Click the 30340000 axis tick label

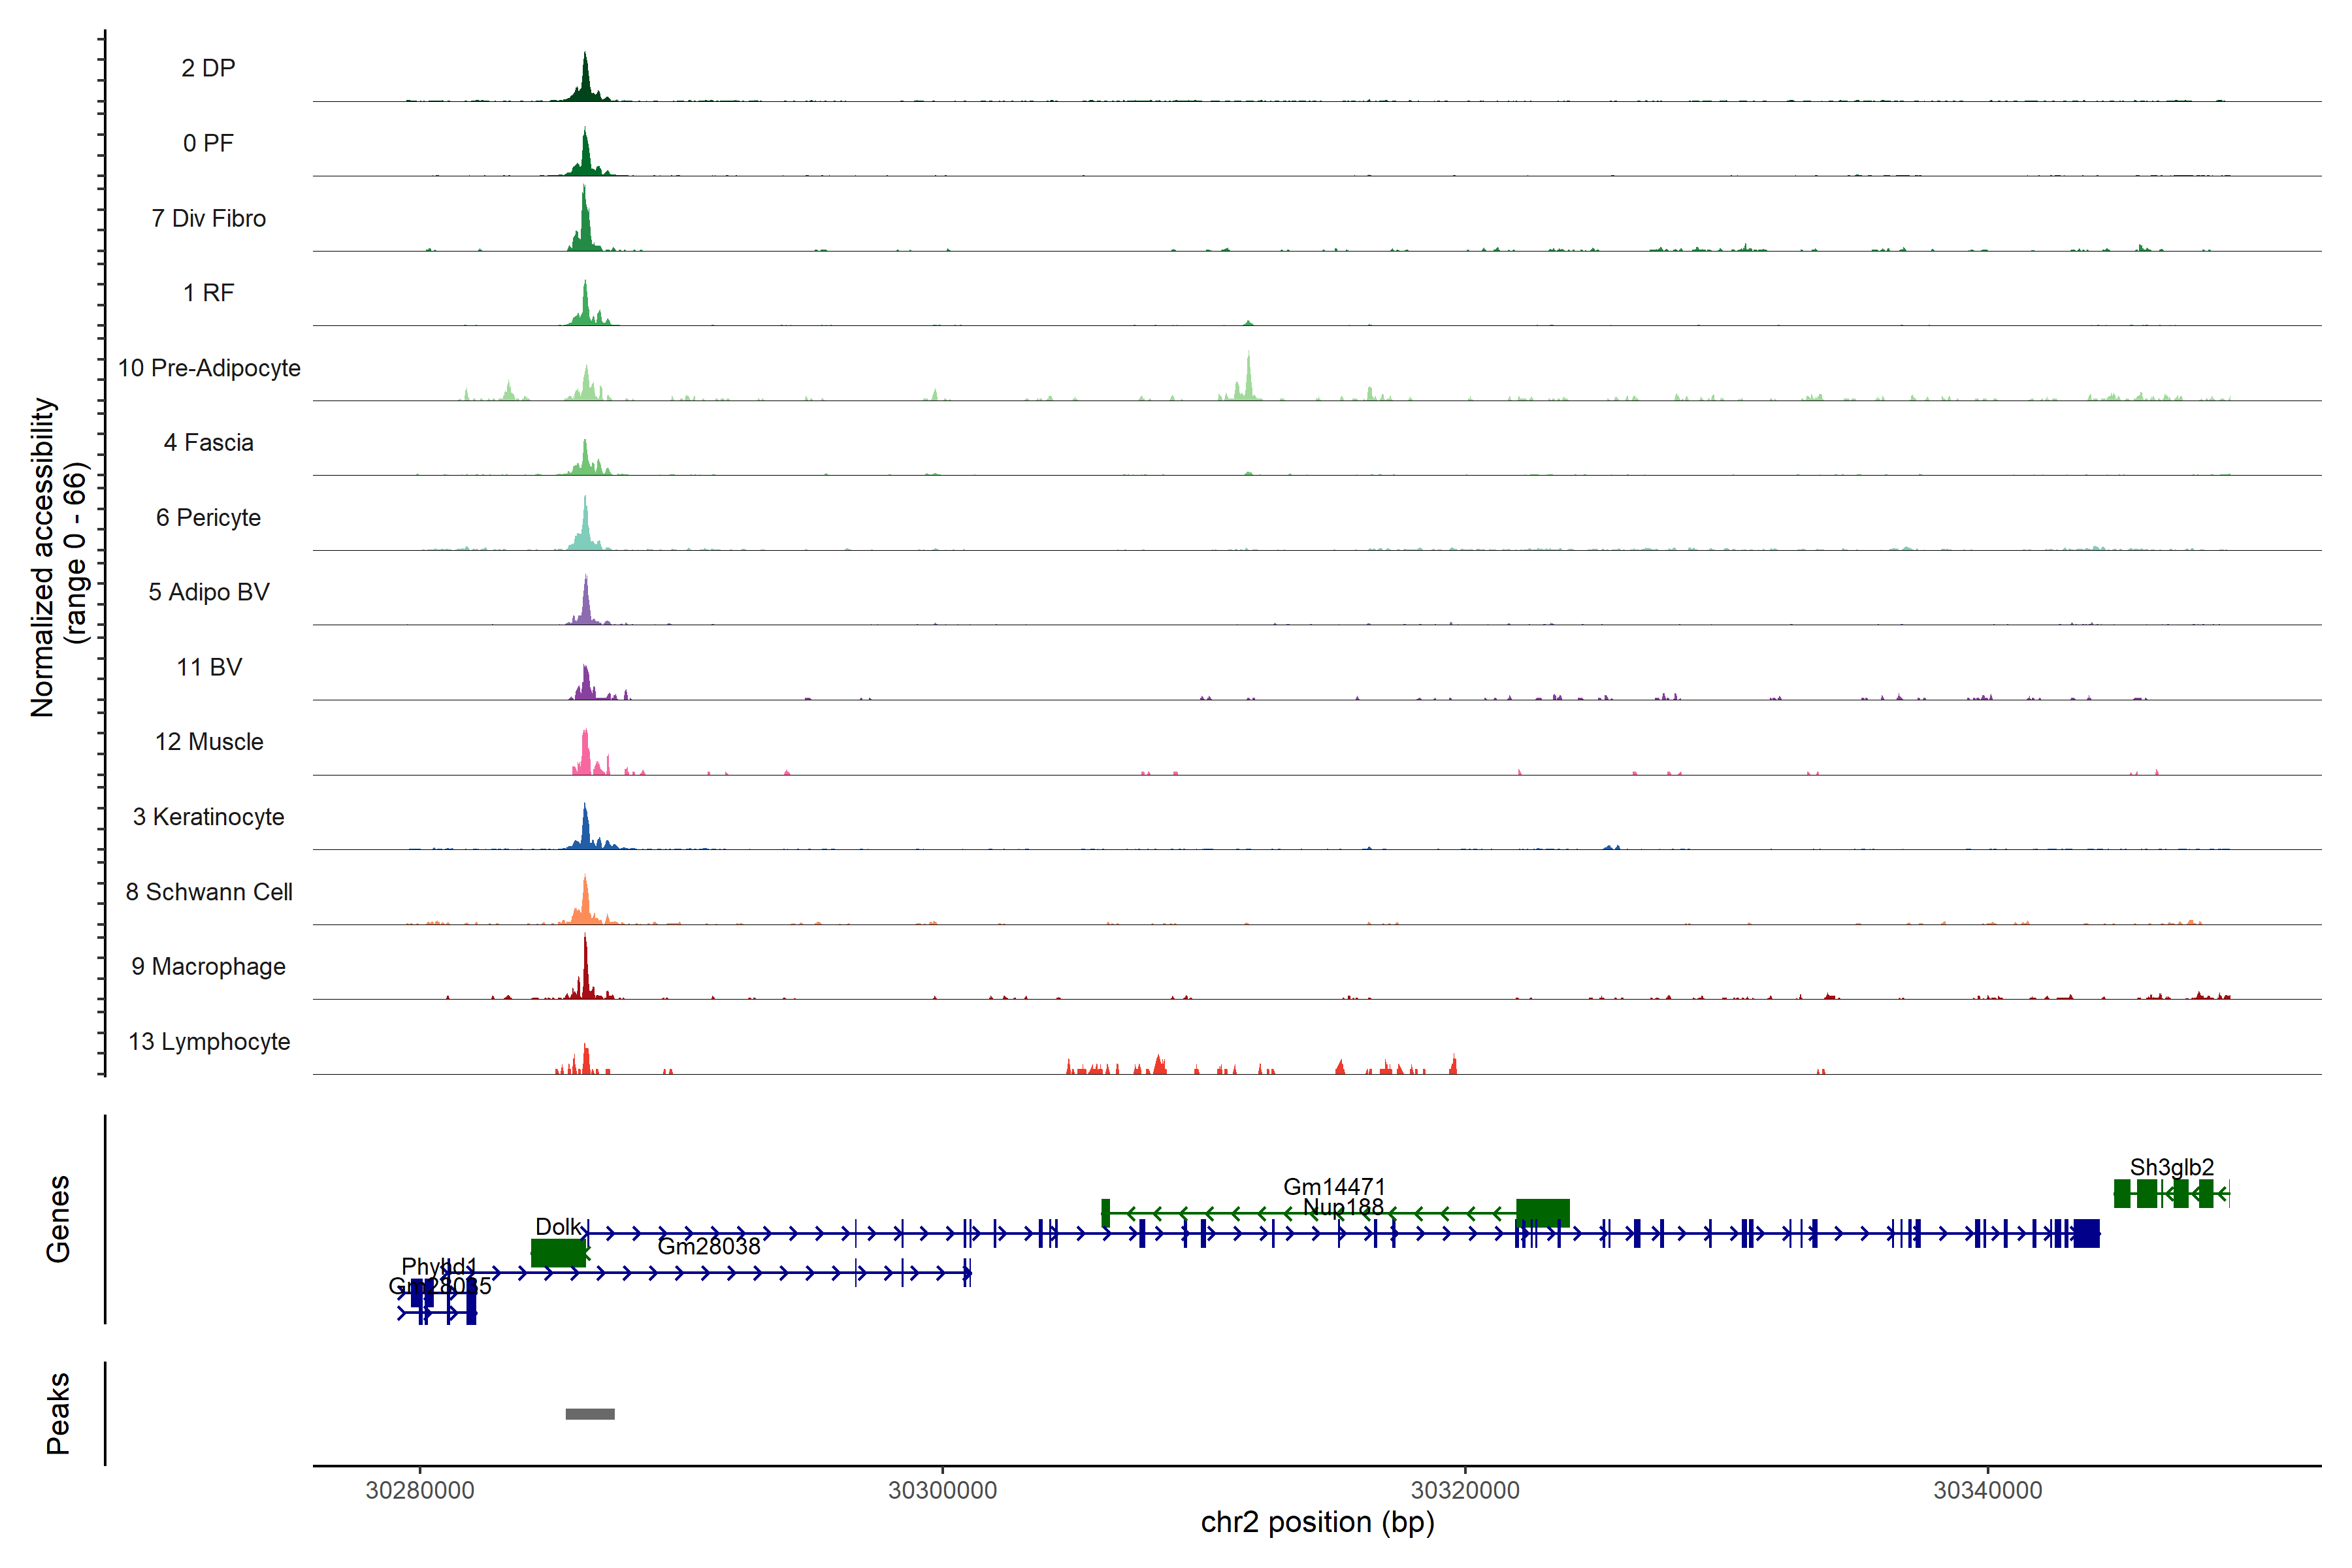(x=1988, y=1490)
